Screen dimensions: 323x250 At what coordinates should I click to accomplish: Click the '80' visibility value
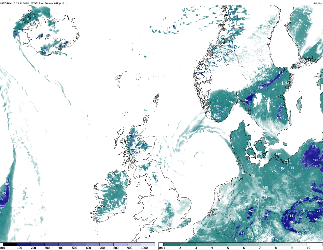point(301,217)
